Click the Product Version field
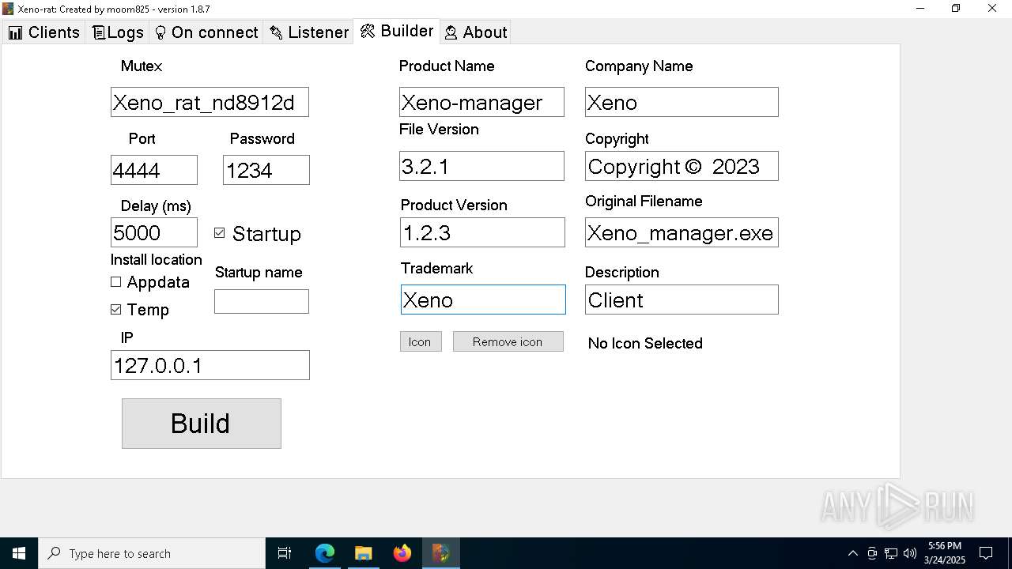Screen dimensions: 1012x569 click(x=483, y=232)
